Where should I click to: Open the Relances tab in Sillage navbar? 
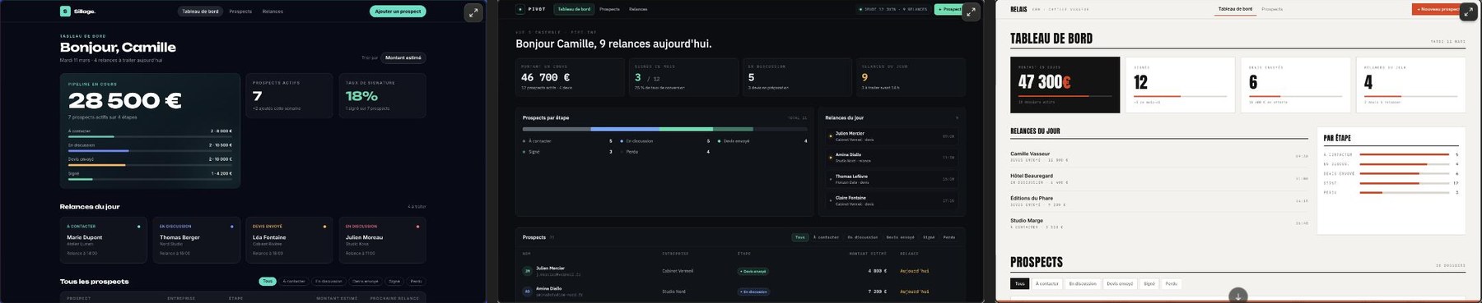click(273, 11)
